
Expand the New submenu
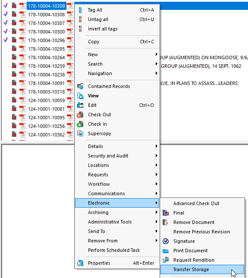point(117,54)
